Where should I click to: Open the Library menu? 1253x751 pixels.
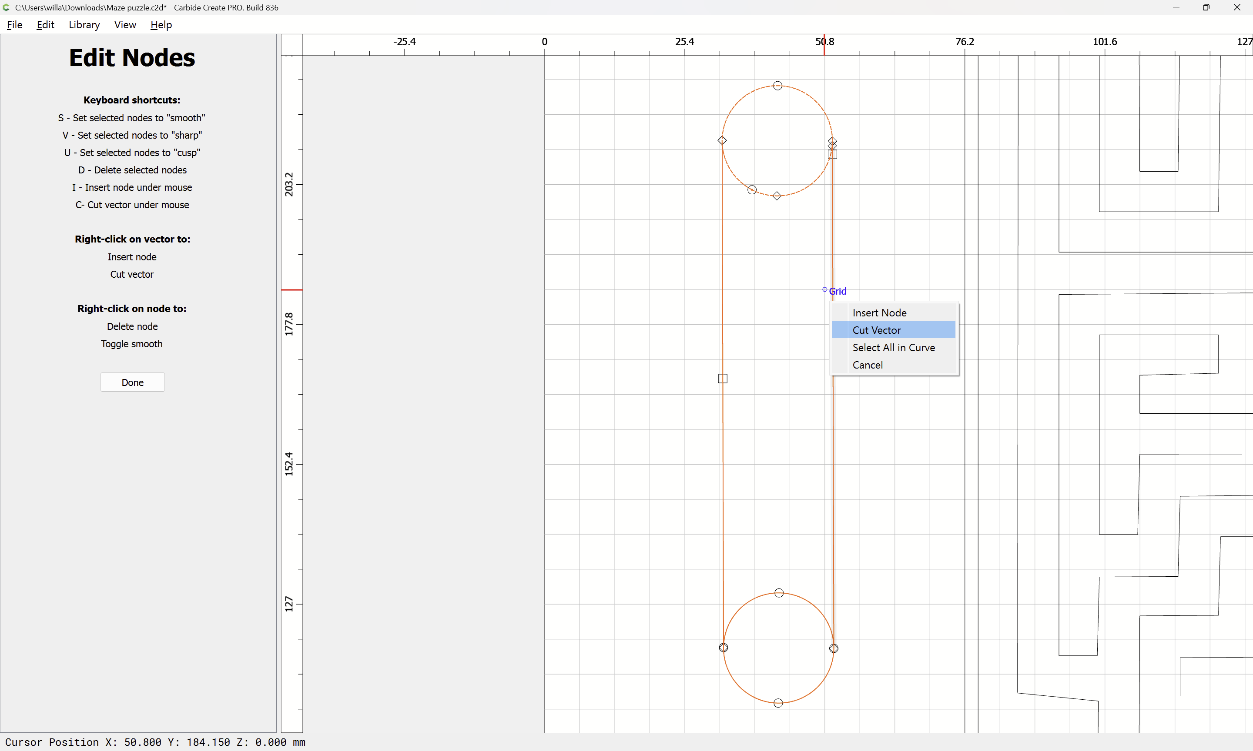(x=84, y=25)
